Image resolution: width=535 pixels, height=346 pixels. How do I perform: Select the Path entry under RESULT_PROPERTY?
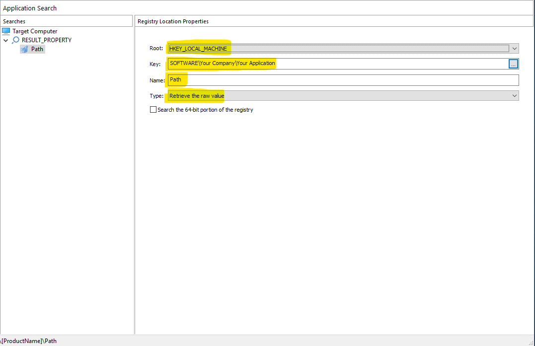(37, 49)
